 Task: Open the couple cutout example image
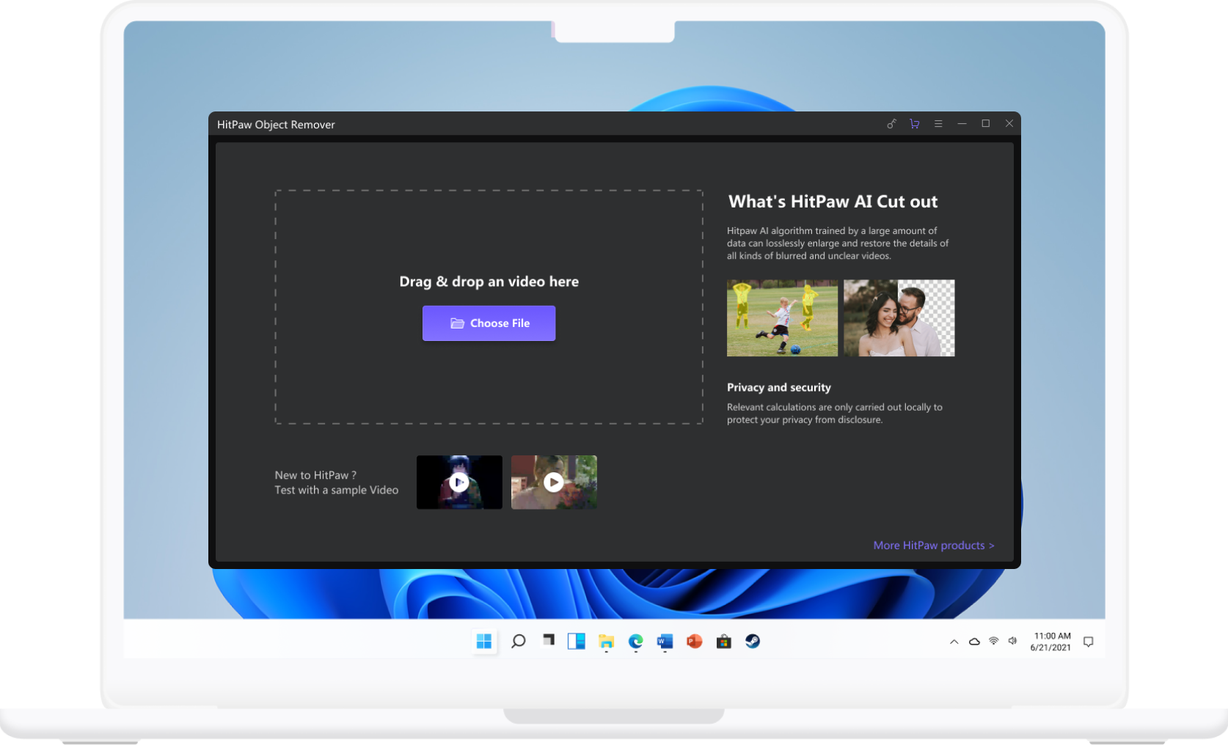point(899,318)
